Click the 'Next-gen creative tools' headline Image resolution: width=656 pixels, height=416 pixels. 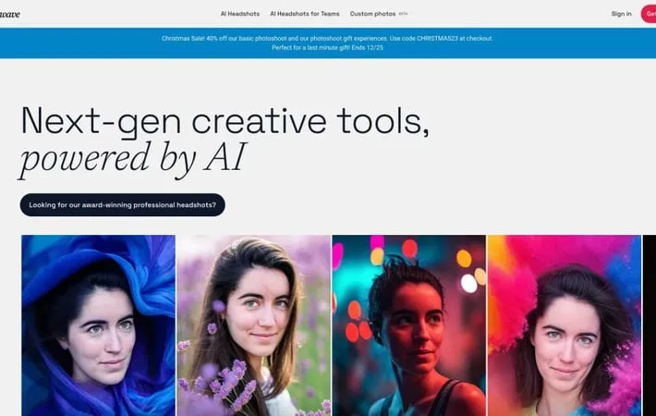pyautogui.click(x=225, y=121)
